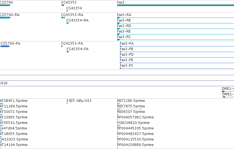
Task: Select CG43353-RA transcript glyph
Action: click(x=63, y=18)
